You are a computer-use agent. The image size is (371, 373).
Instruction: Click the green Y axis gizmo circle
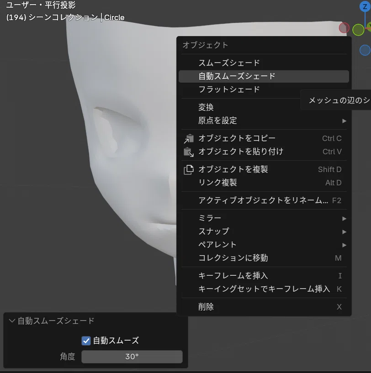click(x=358, y=30)
